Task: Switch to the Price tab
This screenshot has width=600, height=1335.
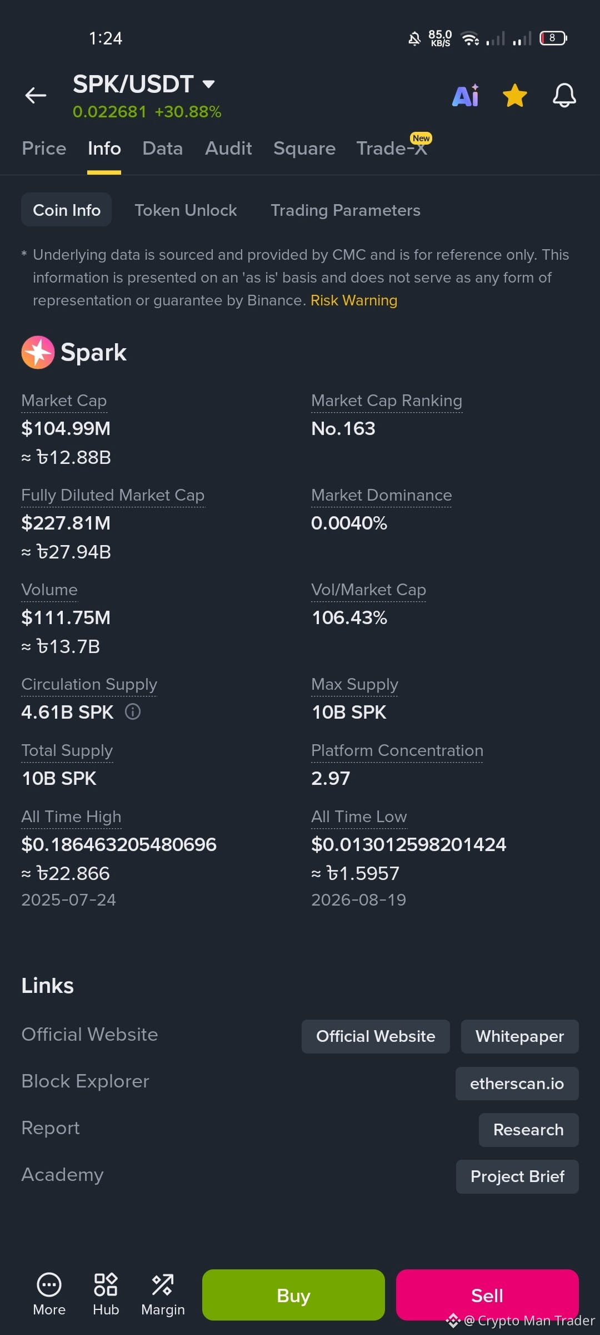Action: coord(44,149)
